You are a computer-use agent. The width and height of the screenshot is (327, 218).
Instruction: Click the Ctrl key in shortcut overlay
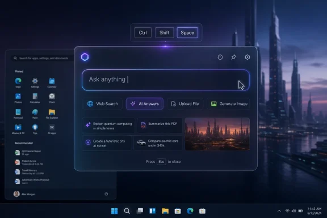[x=142, y=33]
